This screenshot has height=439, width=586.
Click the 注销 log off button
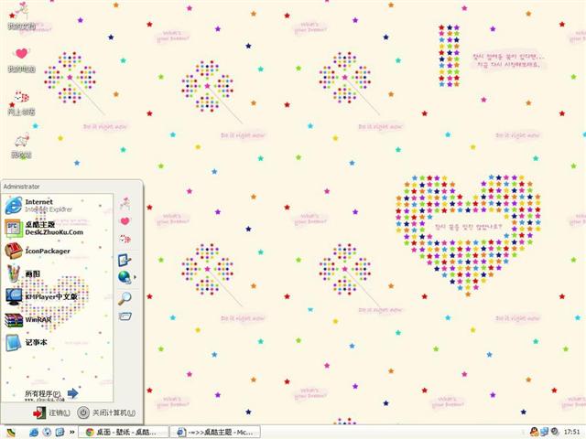(x=51, y=412)
